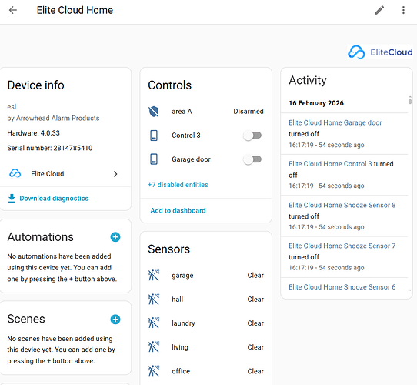The image size is (417, 385).
Task: Toggle the Control 3 switch
Action: pyautogui.click(x=252, y=136)
